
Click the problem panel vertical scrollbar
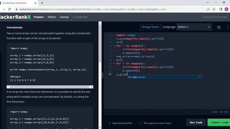[100, 43]
